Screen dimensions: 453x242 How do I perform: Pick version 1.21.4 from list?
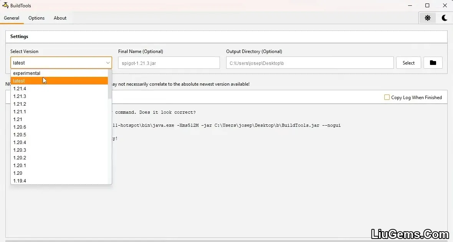(x=59, y=88)
